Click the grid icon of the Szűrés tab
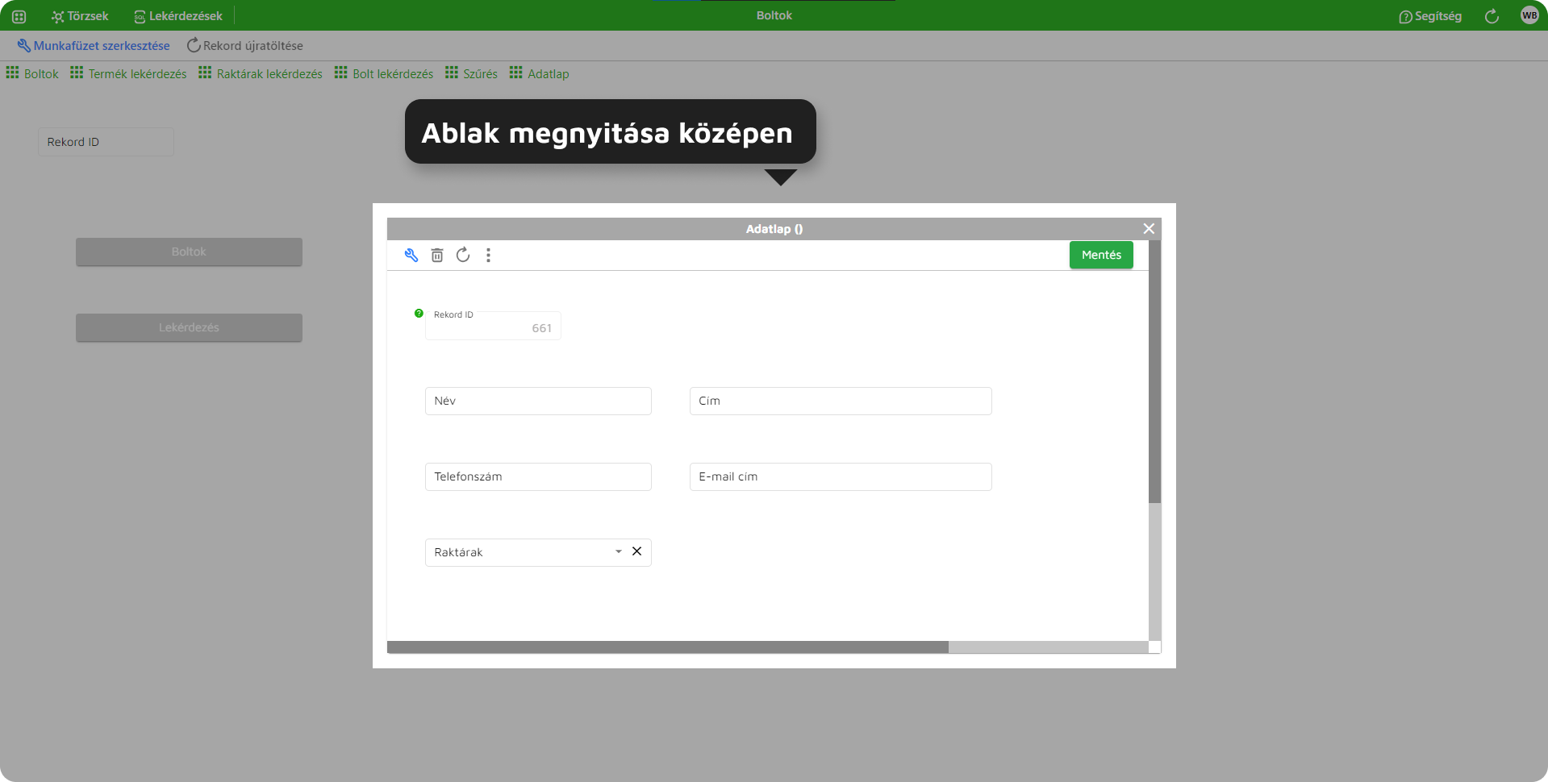The width and height of the screenshot is (1548, 782). coord(452,73)
